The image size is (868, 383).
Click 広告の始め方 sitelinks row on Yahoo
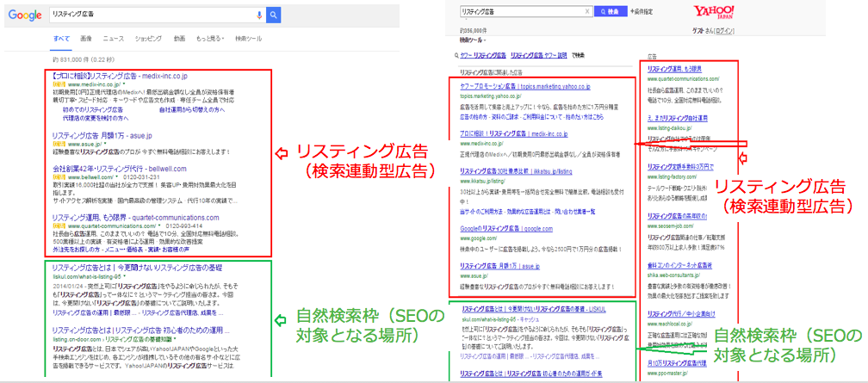531,117
